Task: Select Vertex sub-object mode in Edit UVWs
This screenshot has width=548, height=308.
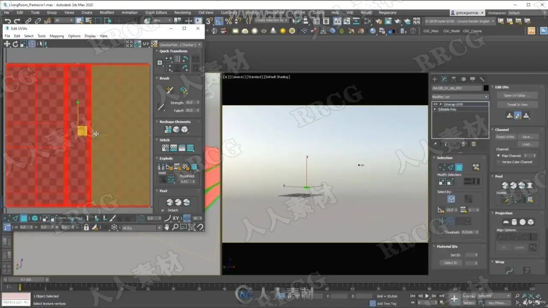Action: coord(7,218)
